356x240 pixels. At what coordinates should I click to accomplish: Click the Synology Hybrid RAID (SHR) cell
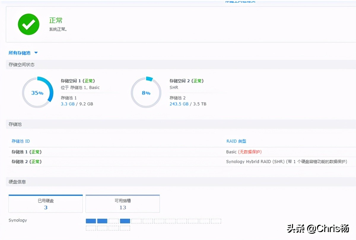[x=287, y=162]
